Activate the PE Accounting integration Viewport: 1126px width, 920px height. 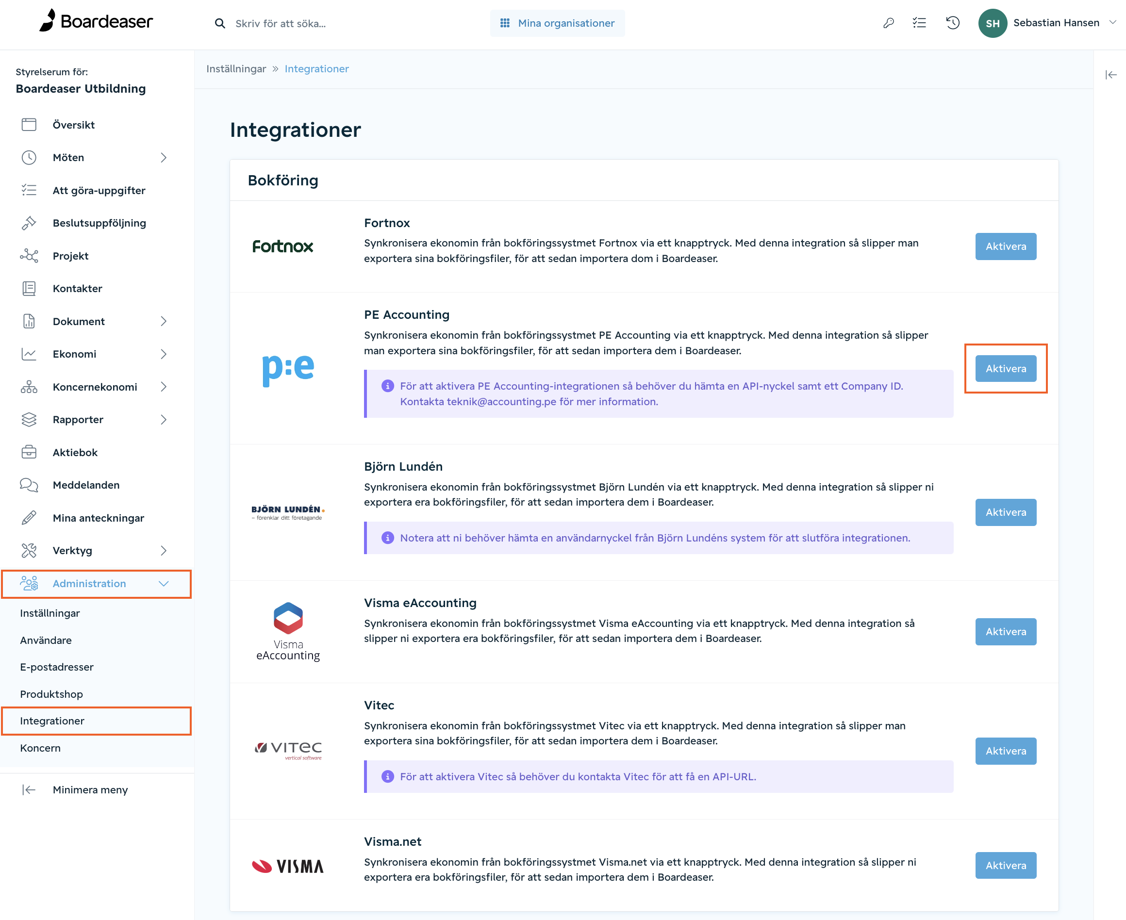point(1006,368)
